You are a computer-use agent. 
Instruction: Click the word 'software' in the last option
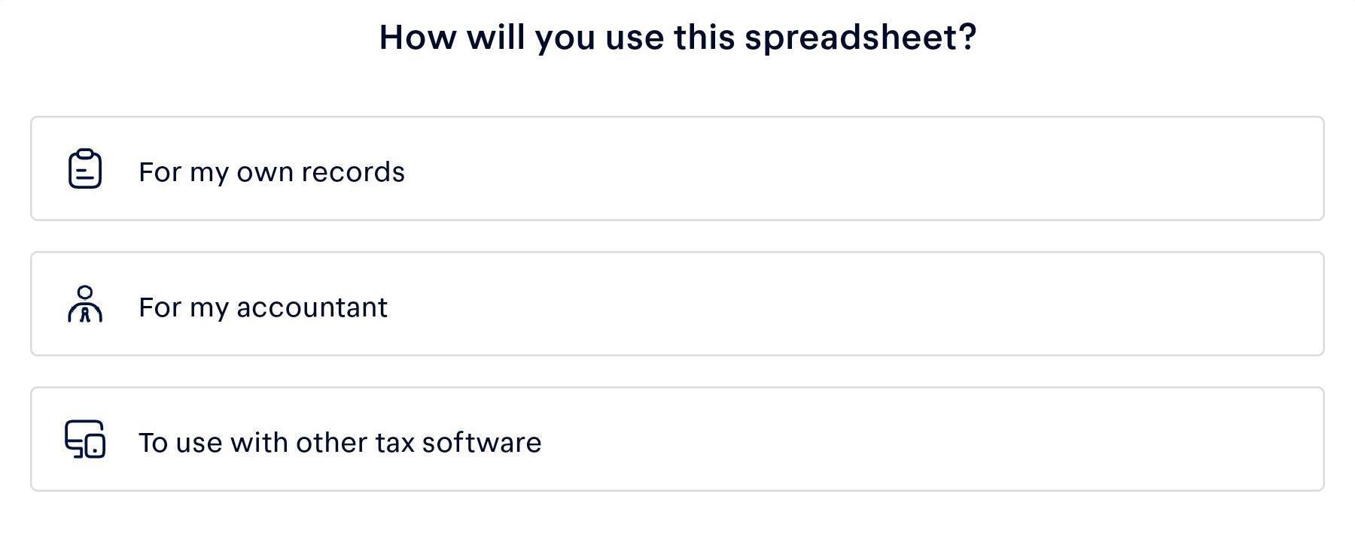pos(482,443)
